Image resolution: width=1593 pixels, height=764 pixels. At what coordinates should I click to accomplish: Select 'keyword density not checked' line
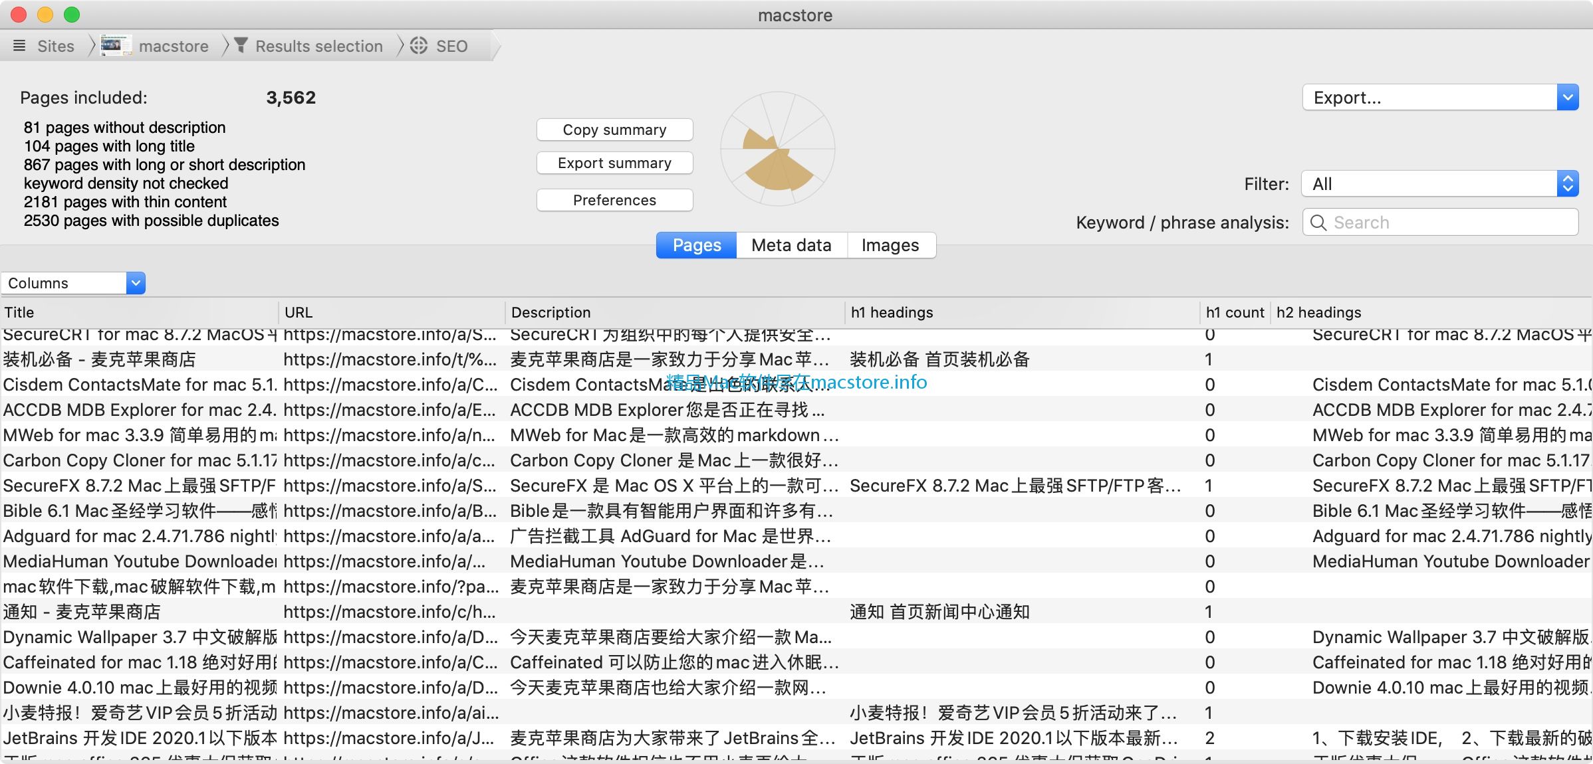click(126, 183)
